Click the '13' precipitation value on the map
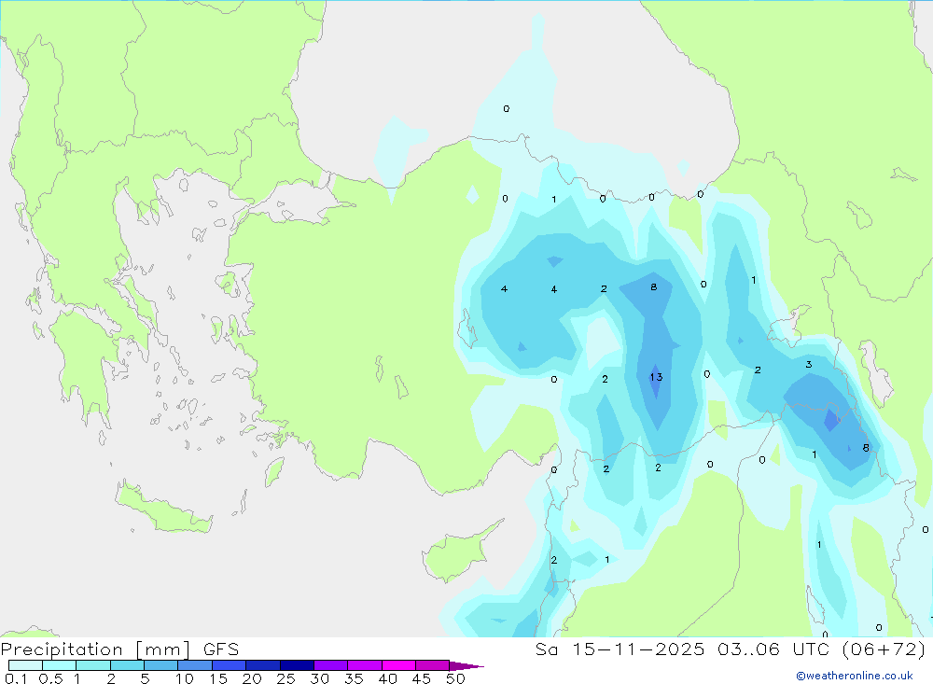Image resolution: width=933 pixels, height=684 pixels. click(656, 377)
